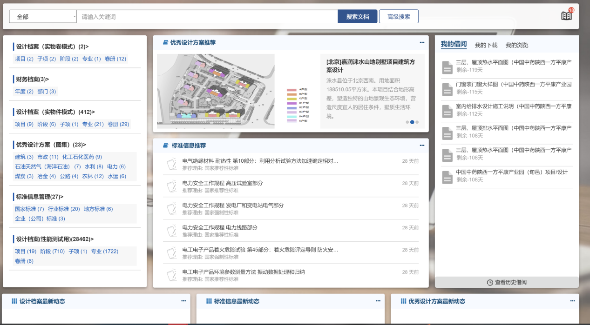Viewport: 590px width, 325px height.
Task: Open 查看历史借阅 at bottom of borrow panel
Action: tap(507, 282)
